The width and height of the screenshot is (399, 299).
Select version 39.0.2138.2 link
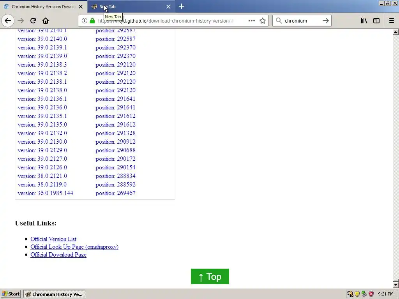(x=42, y=73)
